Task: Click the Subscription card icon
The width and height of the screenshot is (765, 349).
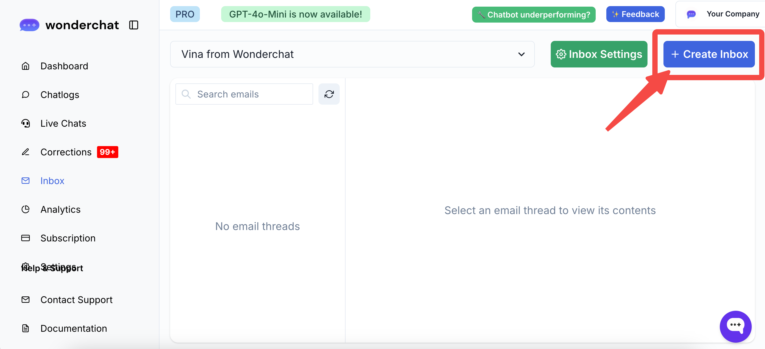Action: [x=26, y=238]
